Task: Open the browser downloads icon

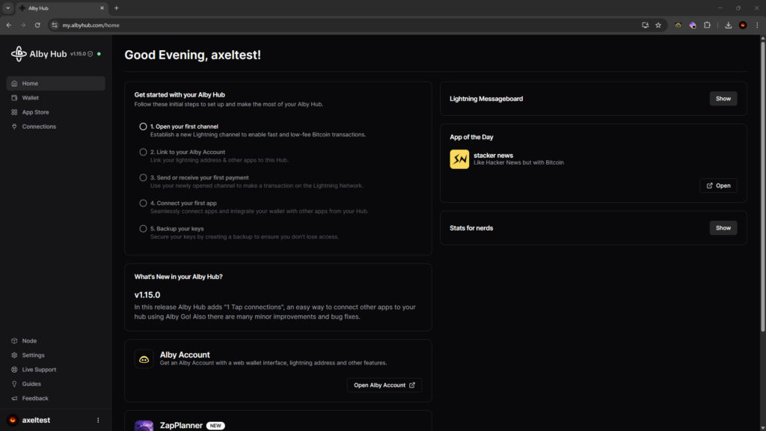Action: click(729, 25)
